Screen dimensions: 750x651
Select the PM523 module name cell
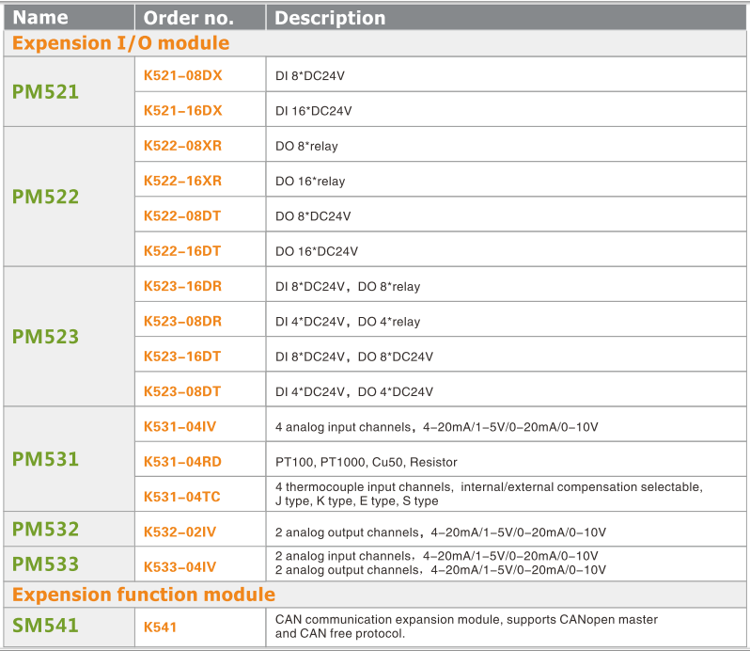[45, 337]
